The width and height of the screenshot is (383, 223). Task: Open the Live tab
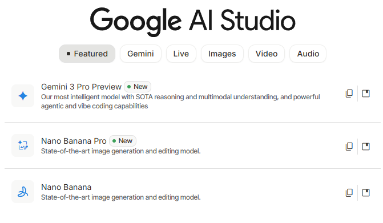click(181, 54)
